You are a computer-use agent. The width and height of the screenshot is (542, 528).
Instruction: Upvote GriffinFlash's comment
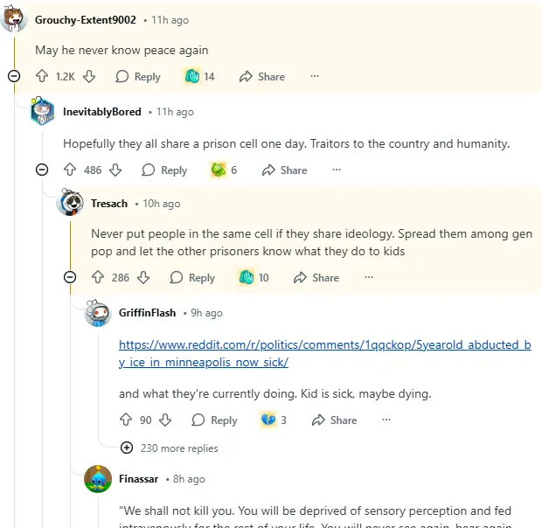[126, 420]
